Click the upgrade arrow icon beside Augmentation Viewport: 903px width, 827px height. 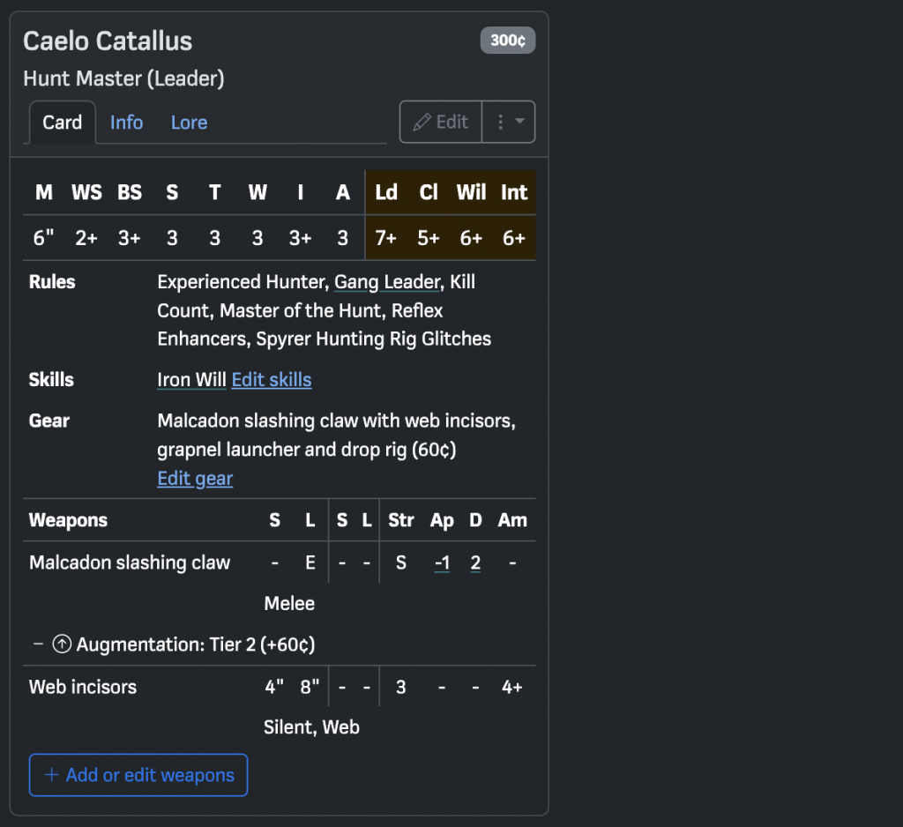pos(62,644)
